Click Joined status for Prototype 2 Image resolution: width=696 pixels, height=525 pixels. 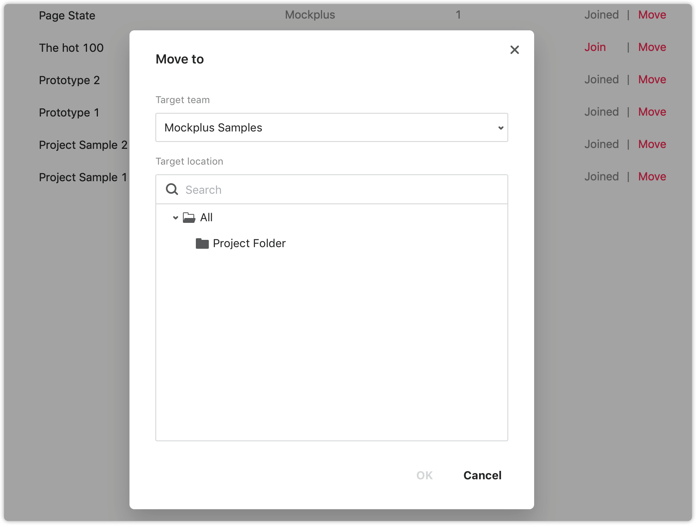601,80
